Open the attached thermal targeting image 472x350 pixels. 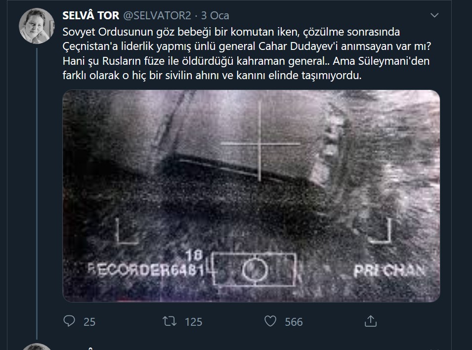coord(251,196)
